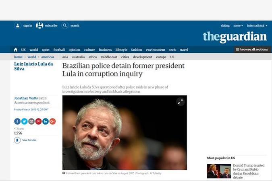Click the sign in profile icon

tap(17, 26)
